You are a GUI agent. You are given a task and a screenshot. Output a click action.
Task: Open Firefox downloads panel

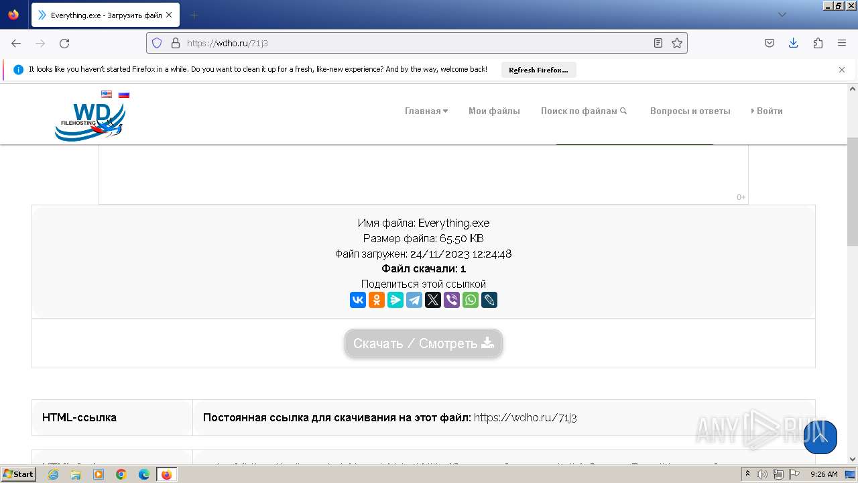pyautogui.click(x=794, y=43)
